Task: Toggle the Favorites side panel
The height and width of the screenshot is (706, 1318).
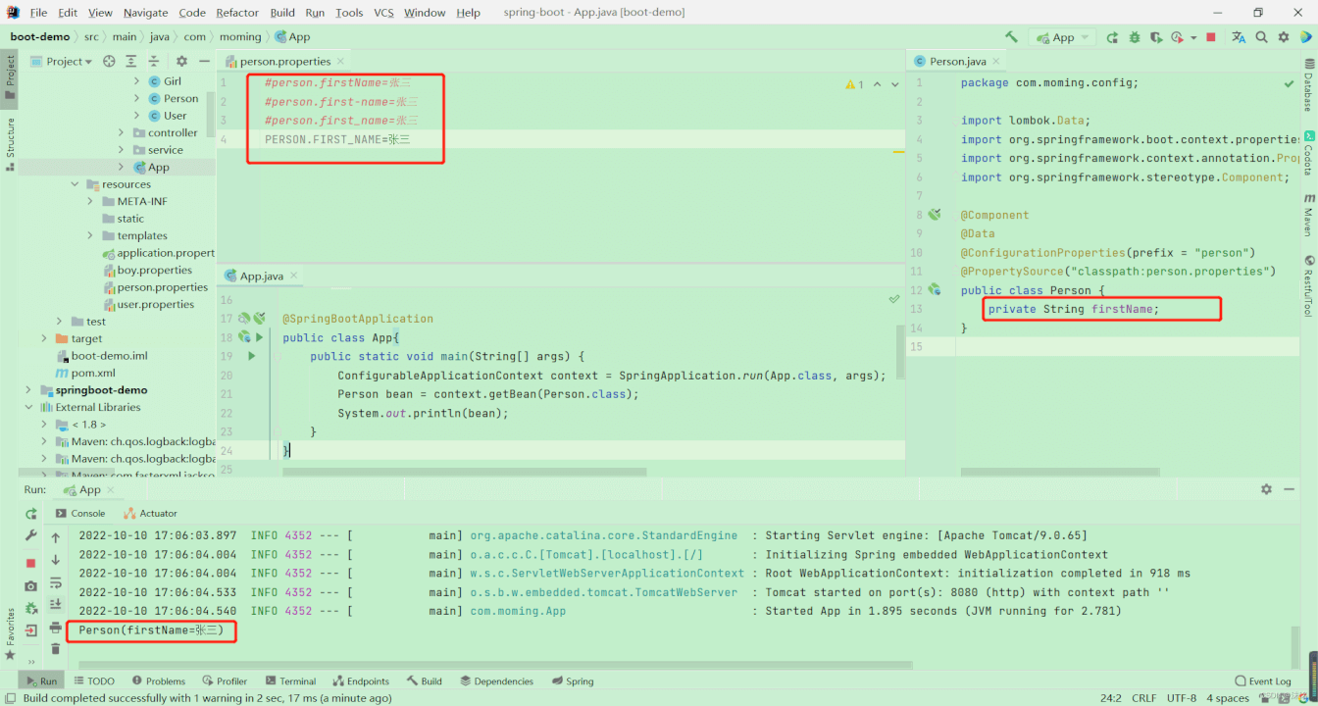Action: pyautogui.click(x=10, y=632)
